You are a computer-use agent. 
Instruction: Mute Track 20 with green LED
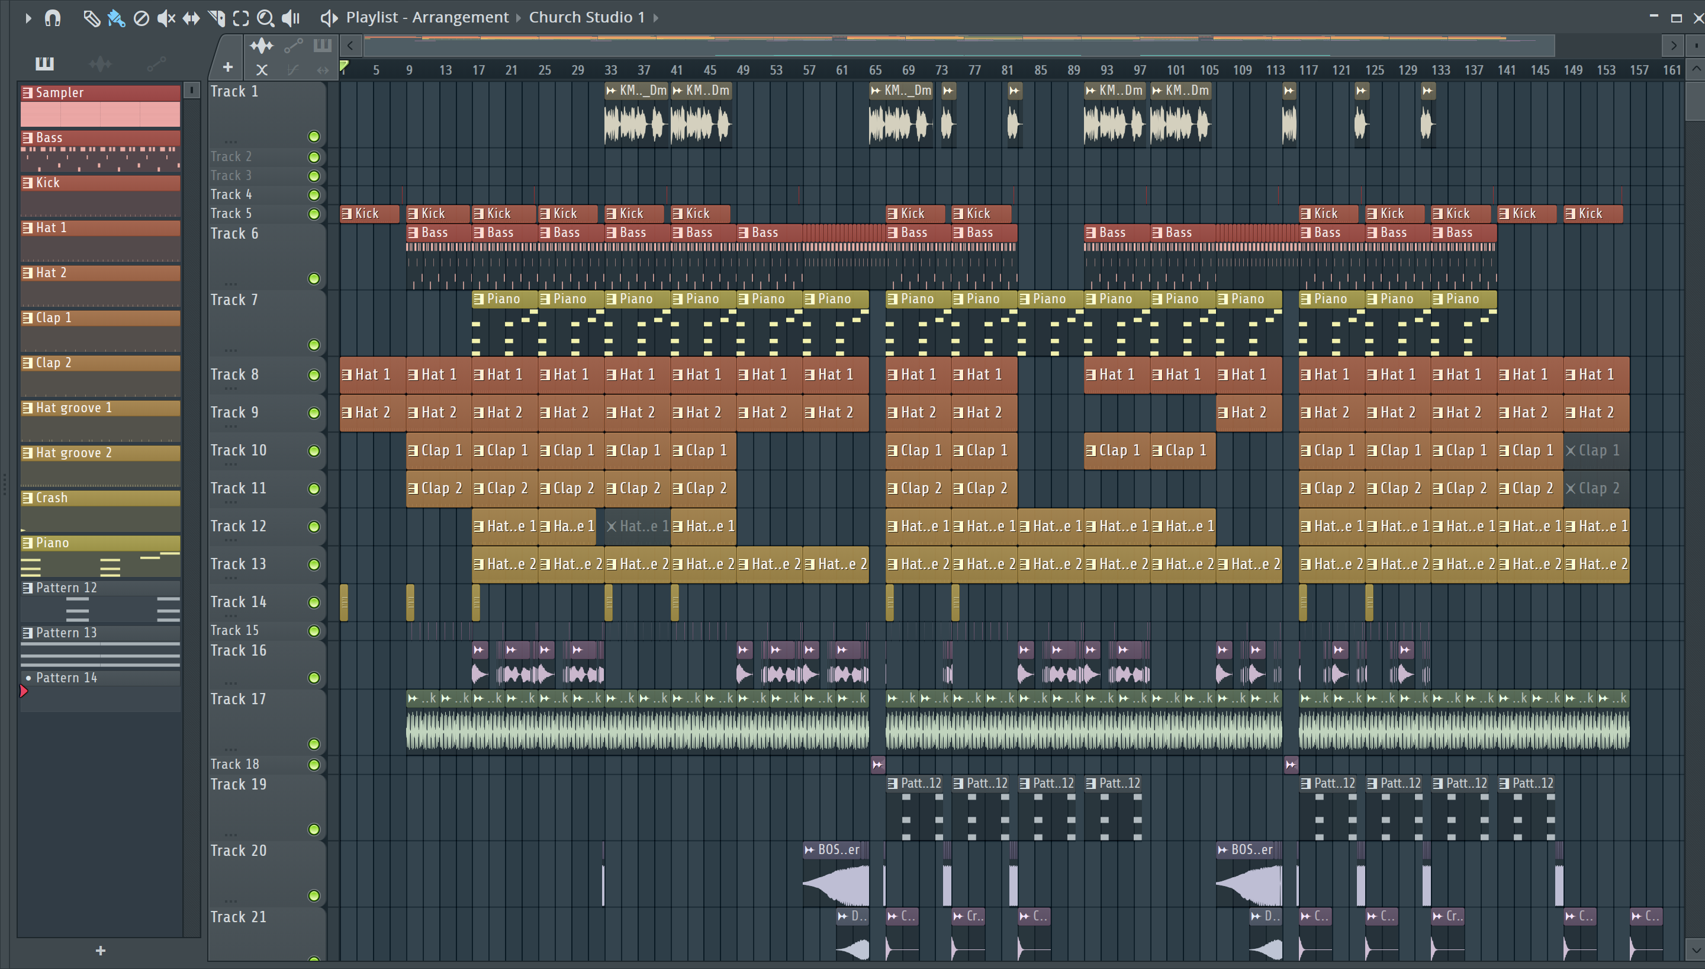pyautogui.click(x=314, y=896)
